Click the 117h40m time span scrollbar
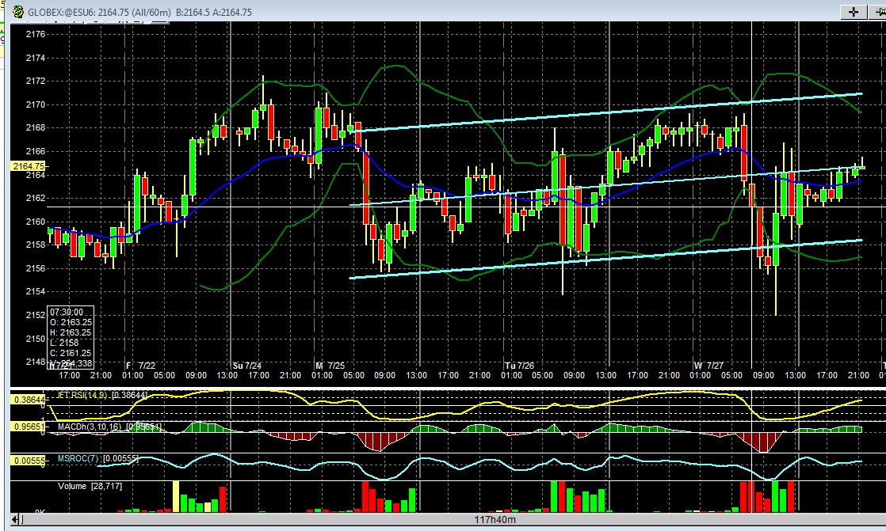The height and width of the screenshot is (531, 886). click(495, 519)
